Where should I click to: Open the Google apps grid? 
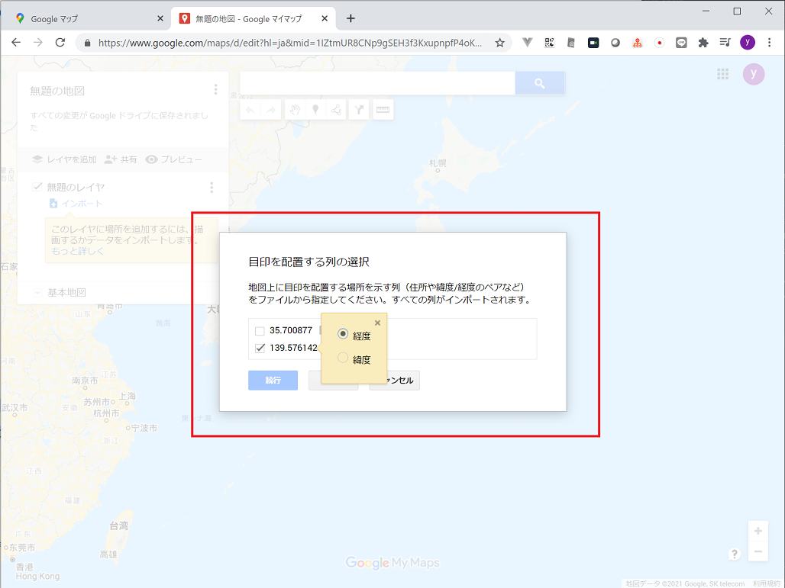[722, 74]
